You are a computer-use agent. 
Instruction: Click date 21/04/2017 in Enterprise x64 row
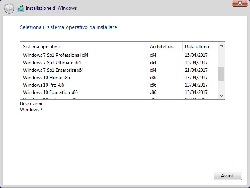pyautogui.click(x=196, y=70)
